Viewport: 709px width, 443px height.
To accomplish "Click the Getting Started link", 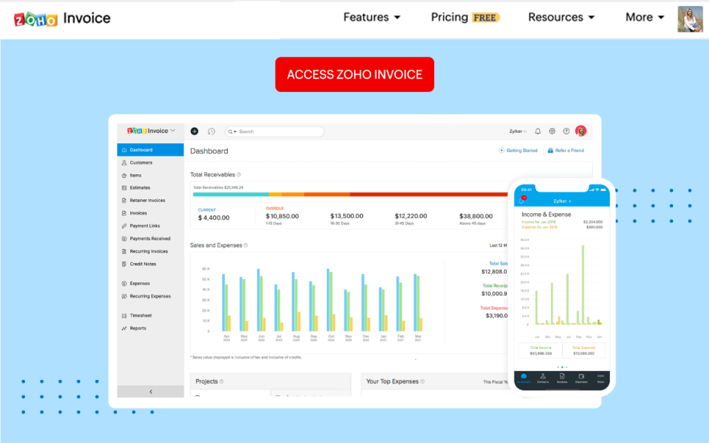I will pos(519,150).
